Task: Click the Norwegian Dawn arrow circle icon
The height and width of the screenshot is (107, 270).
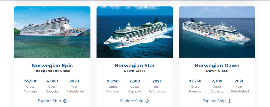Action: [x=230, y=101]
